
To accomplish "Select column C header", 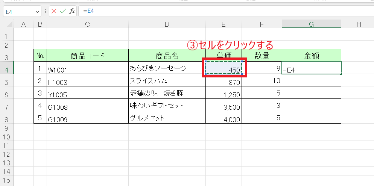I will pyautogui.click(x=88, y=24).
